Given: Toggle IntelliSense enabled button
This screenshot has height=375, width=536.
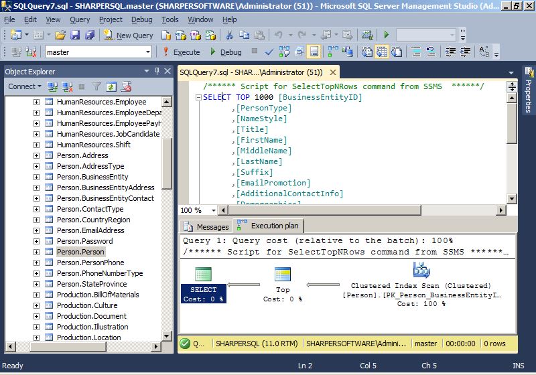Looking at the screenshot, I should click(x=314, y=52).
